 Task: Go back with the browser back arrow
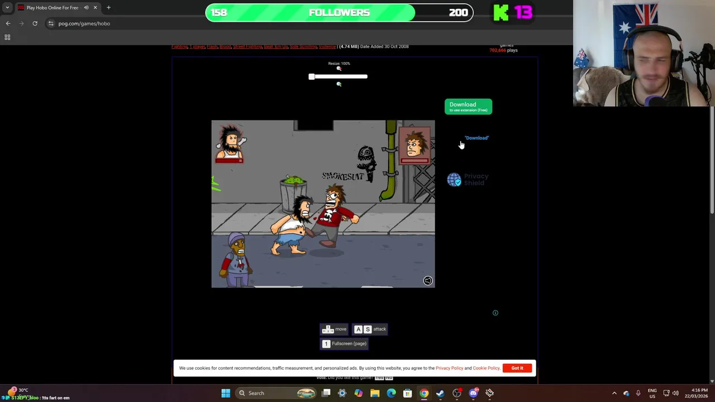pos(8,23)
